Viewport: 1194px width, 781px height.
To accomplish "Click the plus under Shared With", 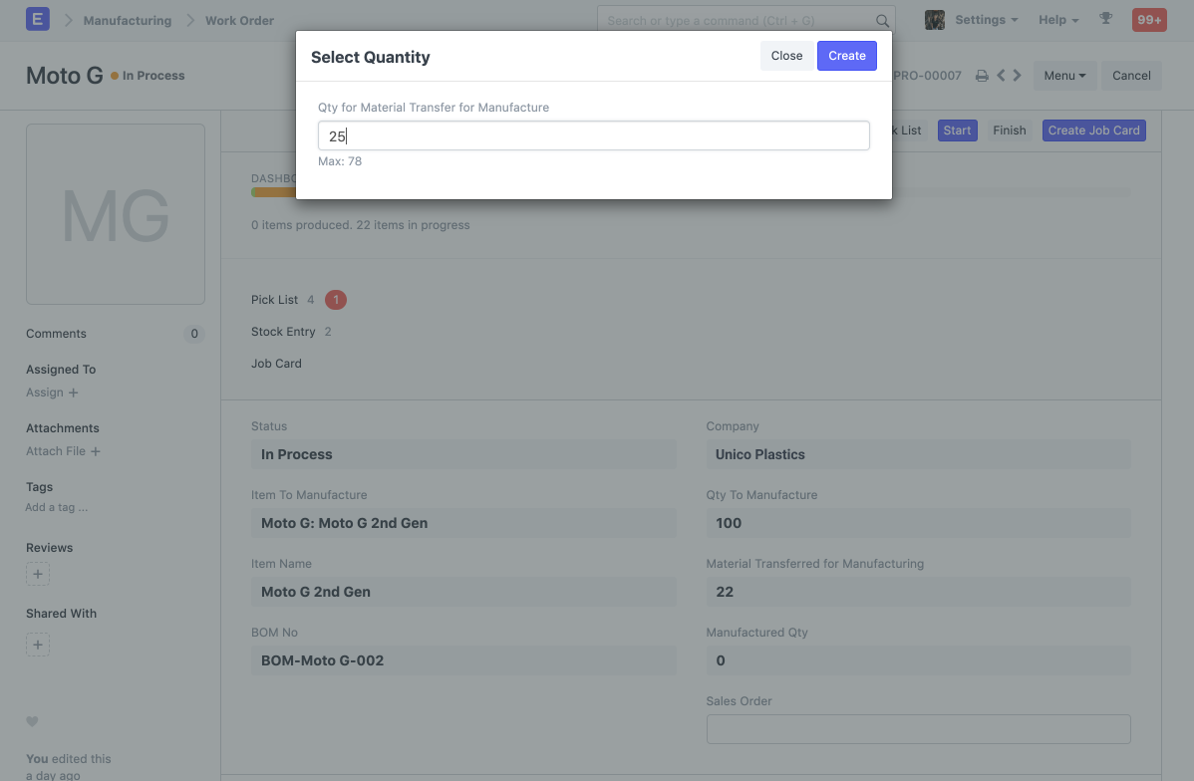I will tap(37, 645).
